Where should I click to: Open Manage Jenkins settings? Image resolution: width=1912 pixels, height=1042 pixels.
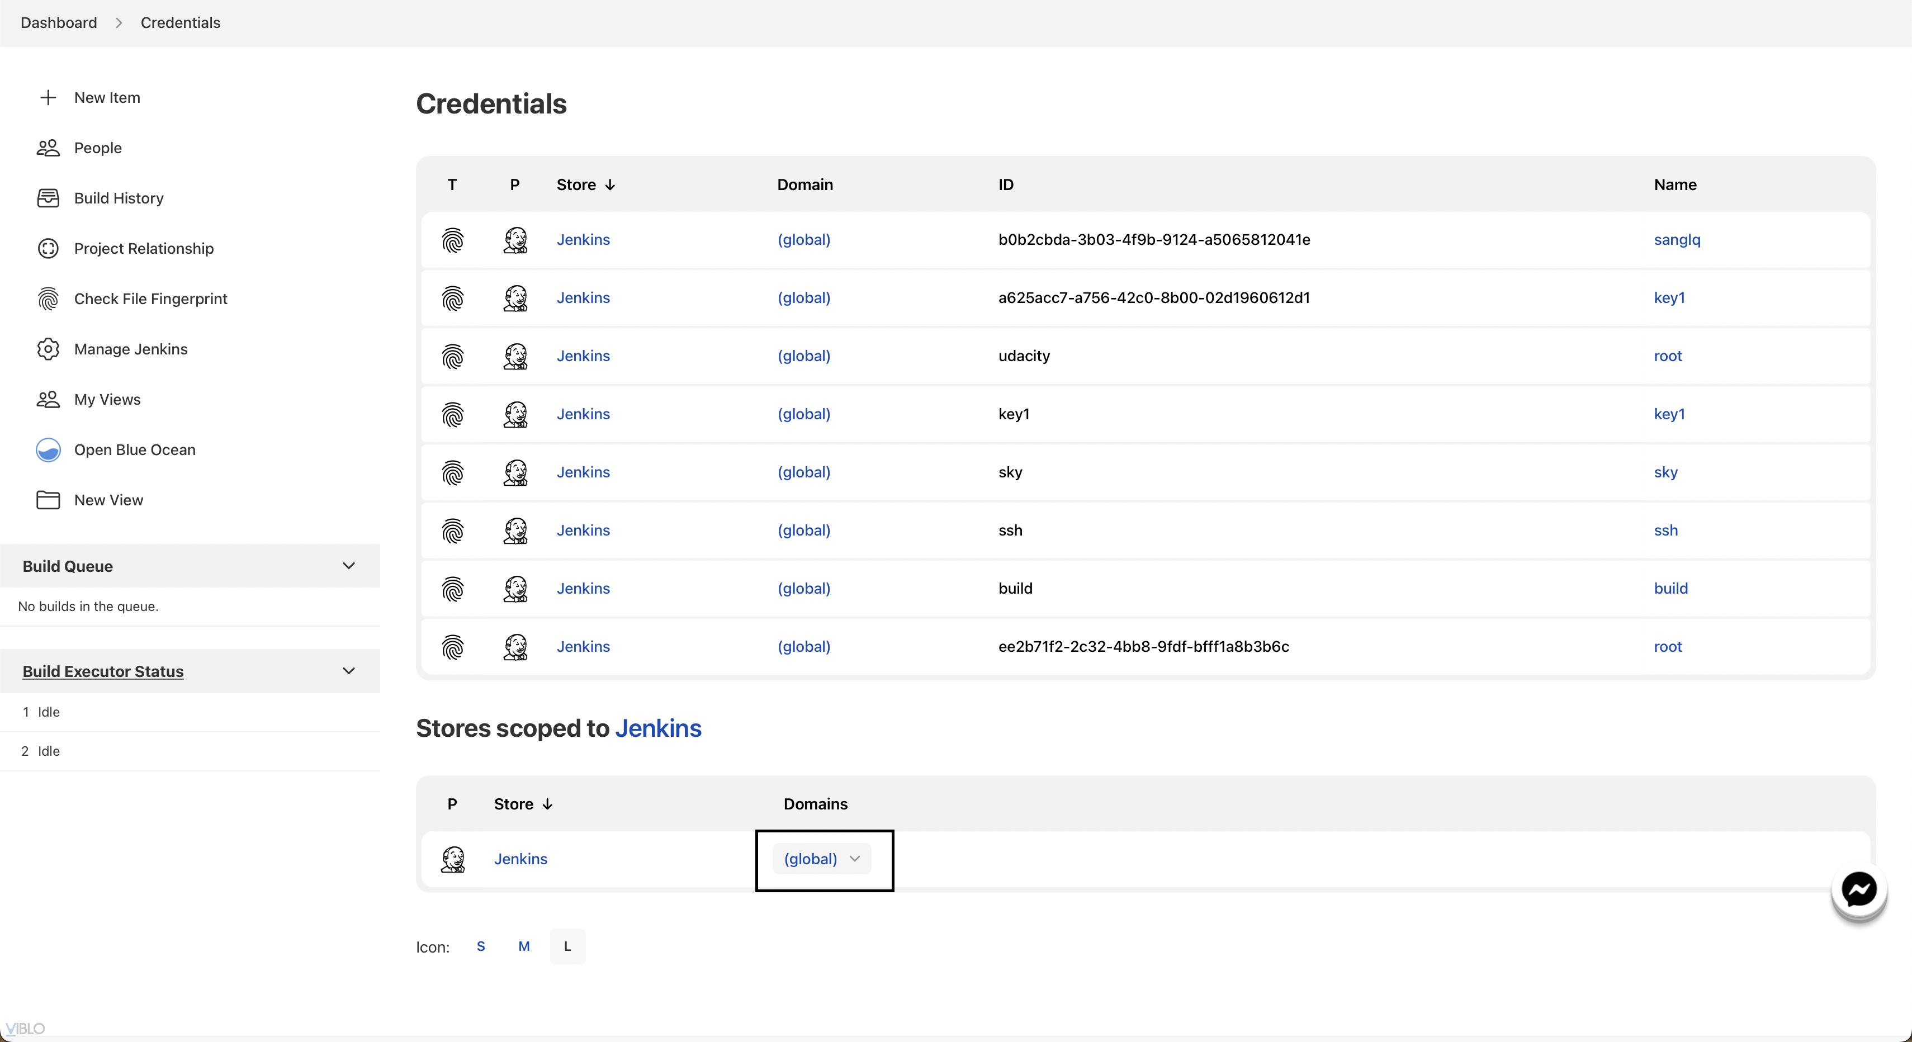click(131, 349)
